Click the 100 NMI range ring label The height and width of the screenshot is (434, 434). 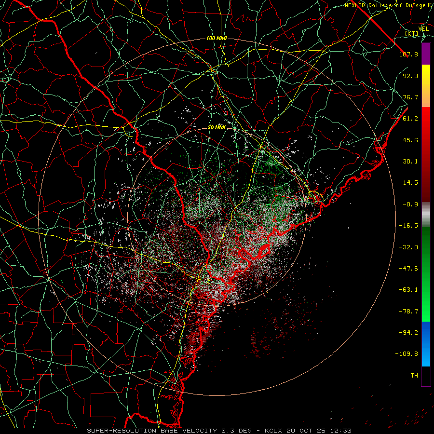pyautogui.click(x=217, y=38)
